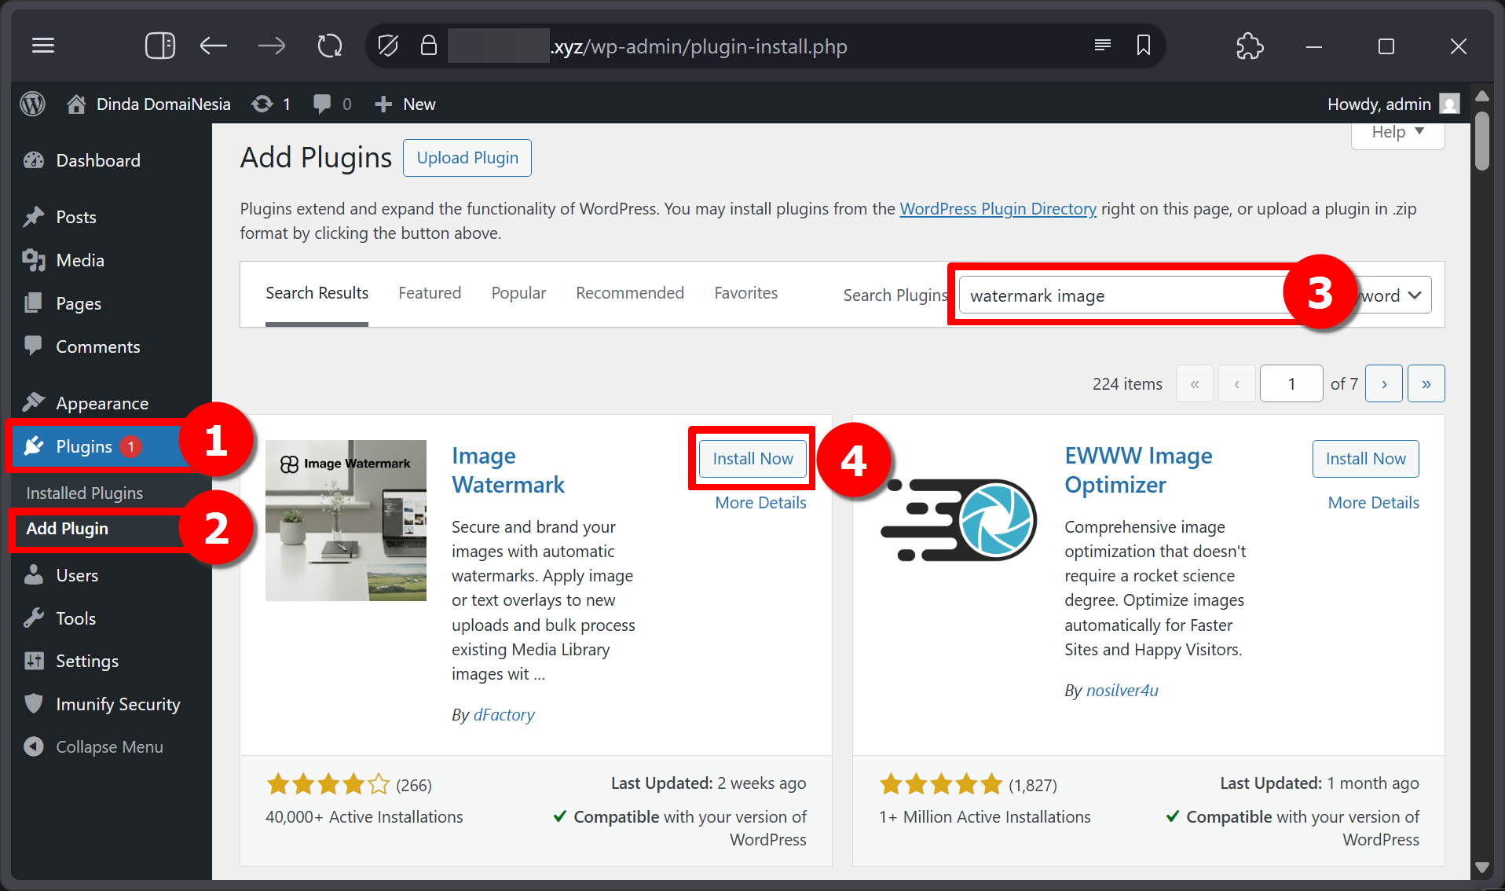Switch to the Featured tab
This screenshot has width=1505, height=891.
click(x=430, y=293)
